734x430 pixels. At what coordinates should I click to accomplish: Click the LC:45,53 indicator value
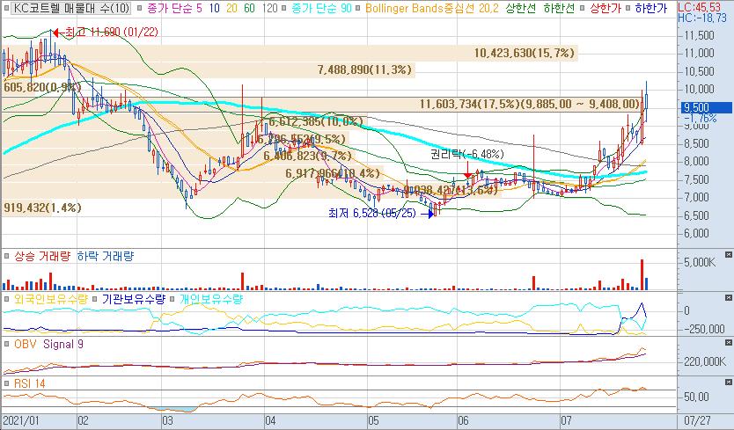pyautogui.click(x=700, y=8)
